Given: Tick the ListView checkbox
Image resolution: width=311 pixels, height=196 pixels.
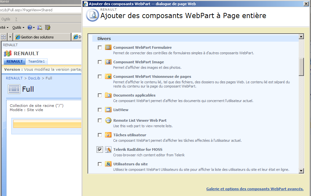Looking at the screenshot, I should point(100,110).
